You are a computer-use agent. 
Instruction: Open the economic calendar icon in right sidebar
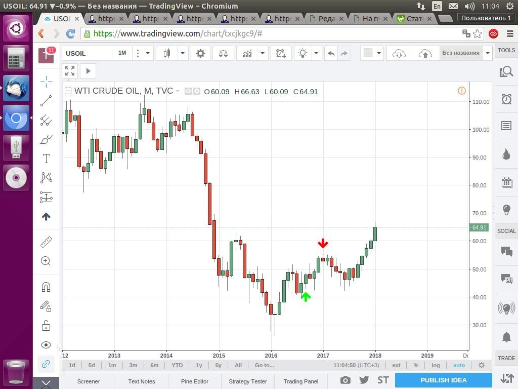pos(506,182)
